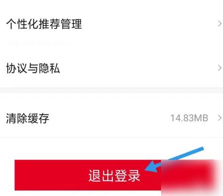Expand personalized recommendation management row blank area
Viewport: 223px width, 196px height.
(x=149, y=24)
